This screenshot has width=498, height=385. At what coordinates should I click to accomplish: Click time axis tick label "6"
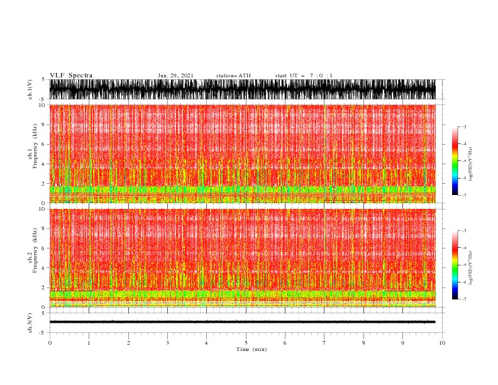(285, 343)
